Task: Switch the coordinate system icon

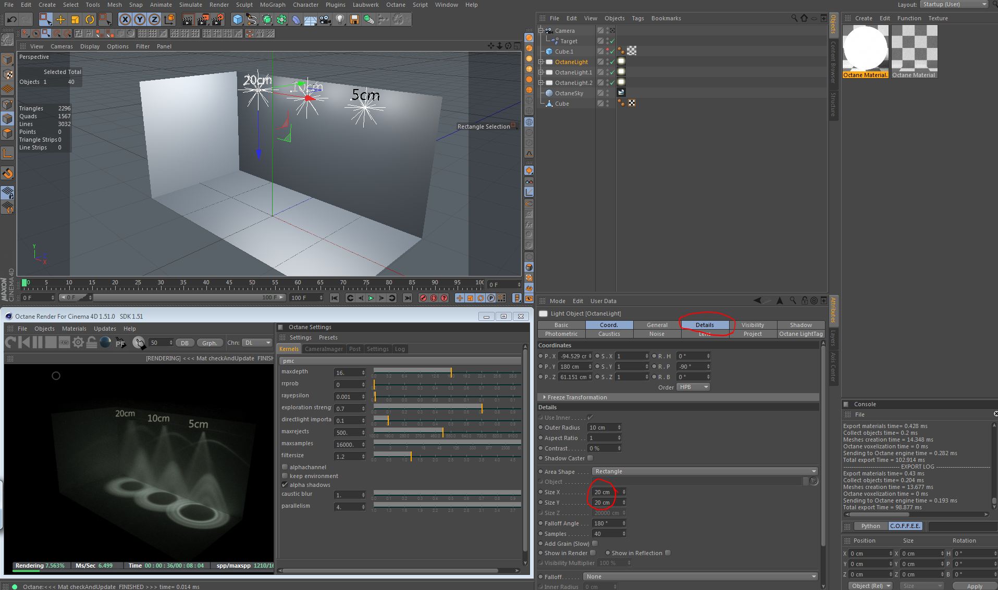Action: click(169, 20)
